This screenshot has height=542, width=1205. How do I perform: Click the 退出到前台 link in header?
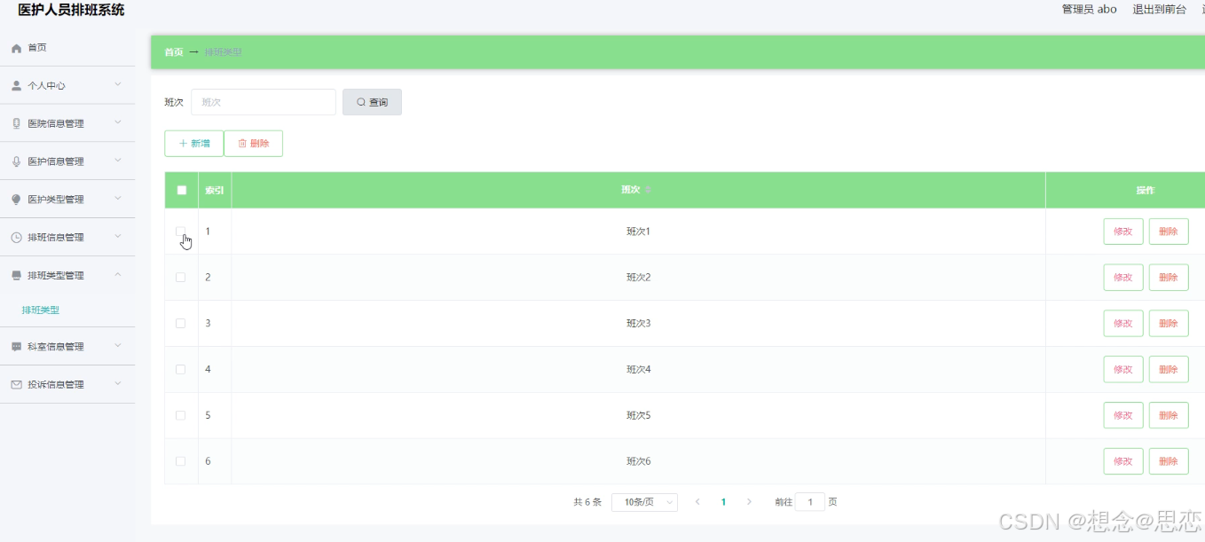(1159, 10)
